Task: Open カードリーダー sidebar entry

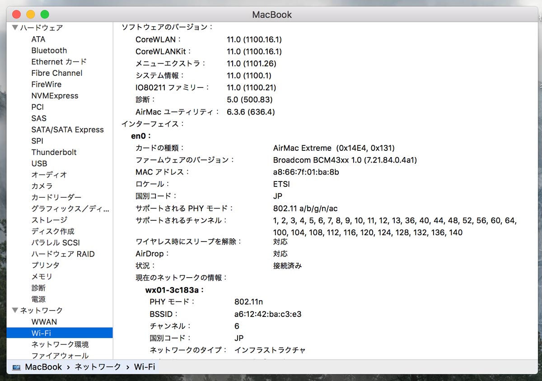Action: (x=56, y=197)
